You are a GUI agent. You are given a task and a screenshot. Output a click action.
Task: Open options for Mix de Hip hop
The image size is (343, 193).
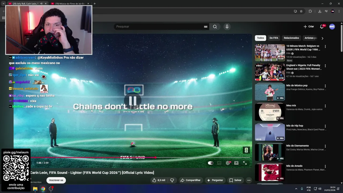click(325, 126)
